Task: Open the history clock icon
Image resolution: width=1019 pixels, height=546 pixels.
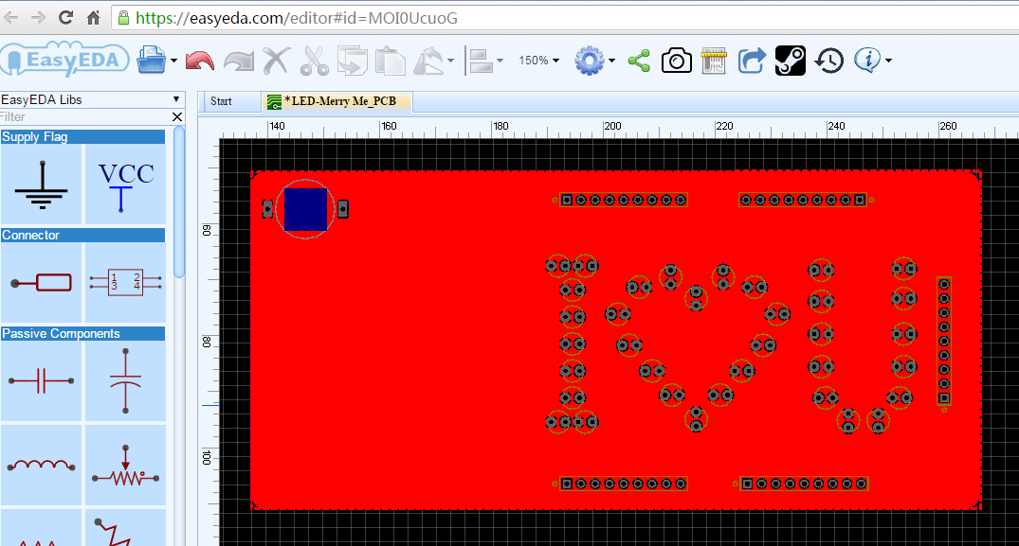Action: (829, 62)
